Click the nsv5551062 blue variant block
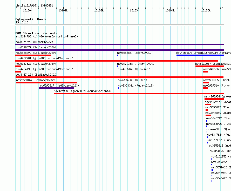This screenshot has width=231, height=191. (212, 170)
